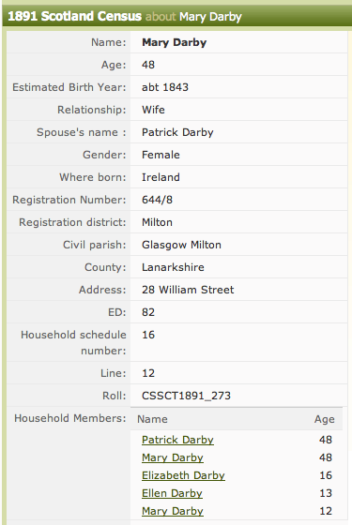This screenshot has height=525, width=352.
Task: Click the registration number 644/8
Action: (x=157, y=200)
